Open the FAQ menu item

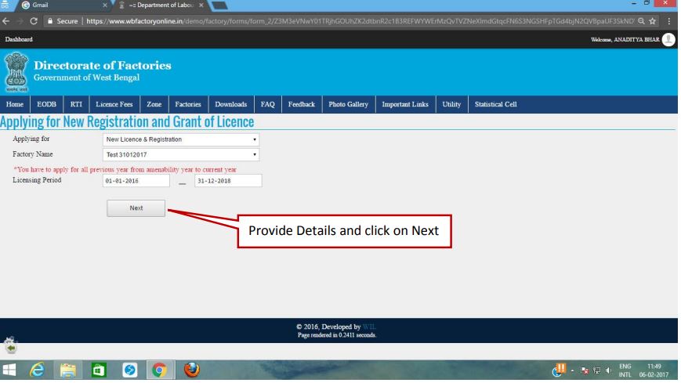pyautogui.click(x=267, y=105)
